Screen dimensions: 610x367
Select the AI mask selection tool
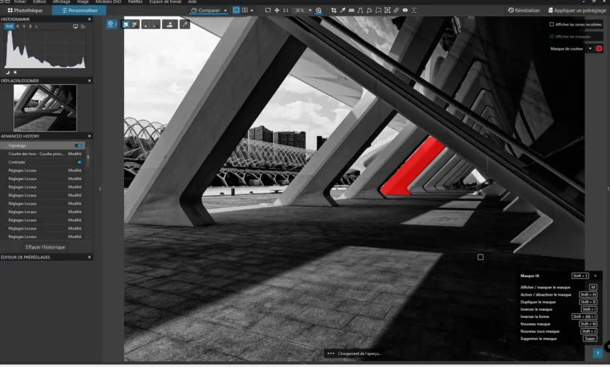(x=126, y=25)
